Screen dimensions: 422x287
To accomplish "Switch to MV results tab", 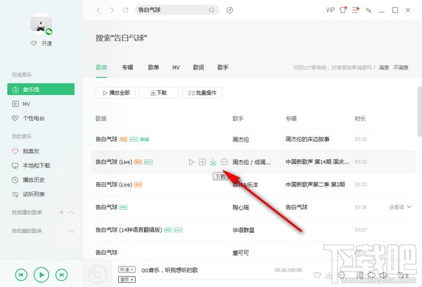I will point(176,67).
